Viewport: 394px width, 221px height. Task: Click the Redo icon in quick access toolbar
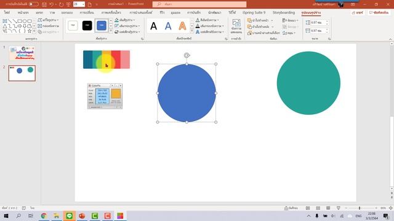(62, 4)
